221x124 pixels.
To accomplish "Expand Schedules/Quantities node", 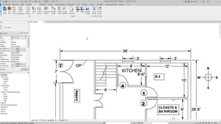I will pos(9,105).
